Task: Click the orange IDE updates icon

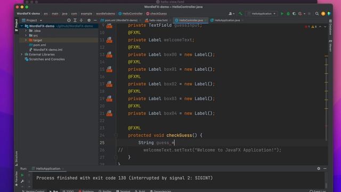Action: (323, 13)
